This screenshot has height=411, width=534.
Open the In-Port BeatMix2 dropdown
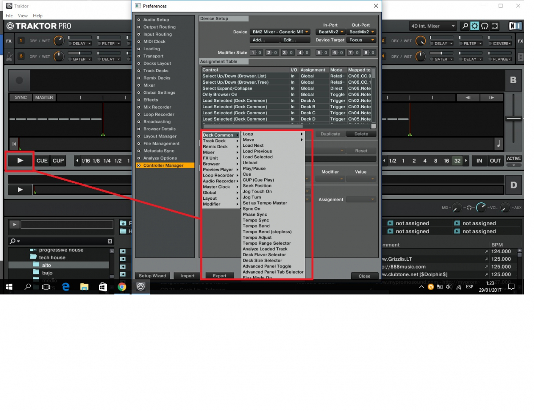pyautogui.click(x=330, y=32)
